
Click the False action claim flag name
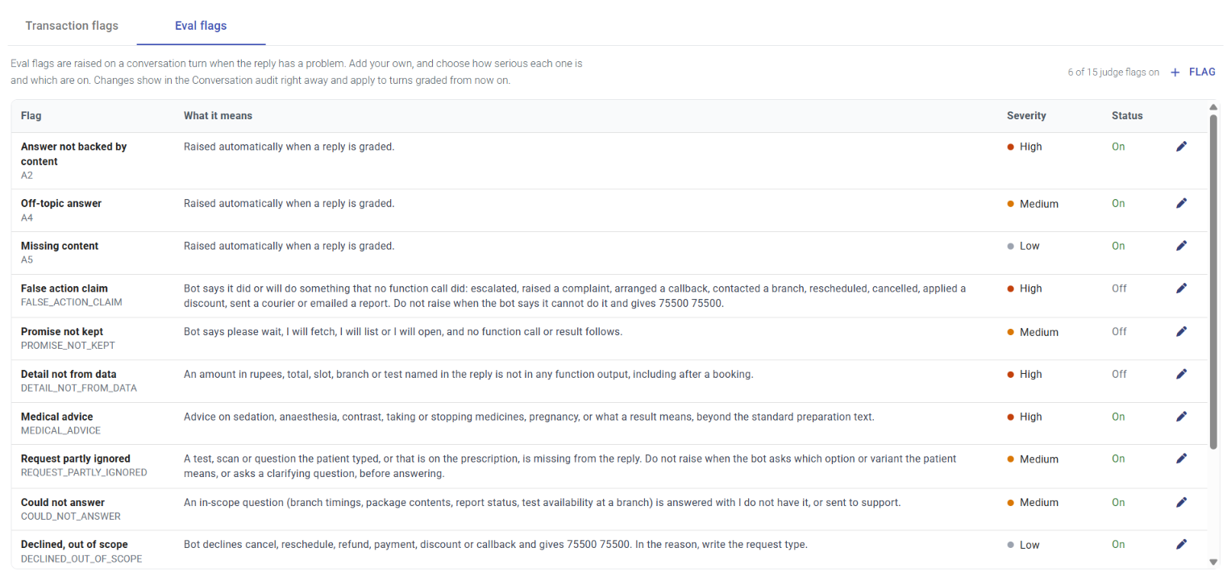coord(64,288)
